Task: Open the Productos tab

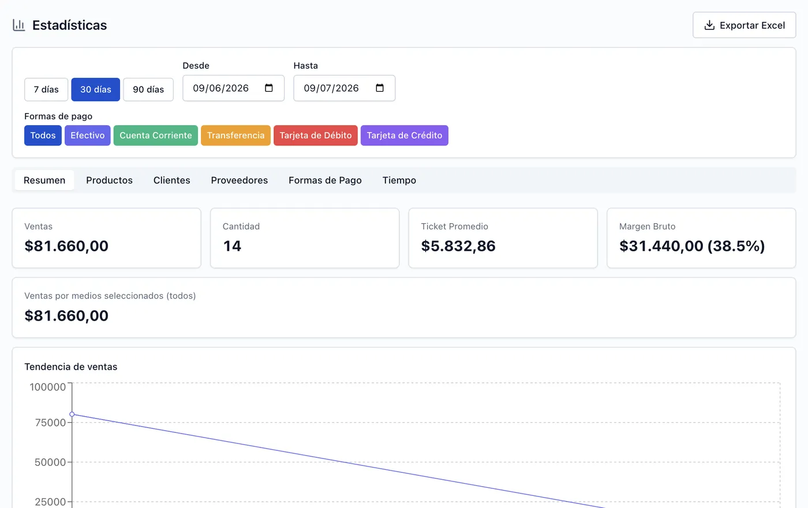Action: [110, 180]
